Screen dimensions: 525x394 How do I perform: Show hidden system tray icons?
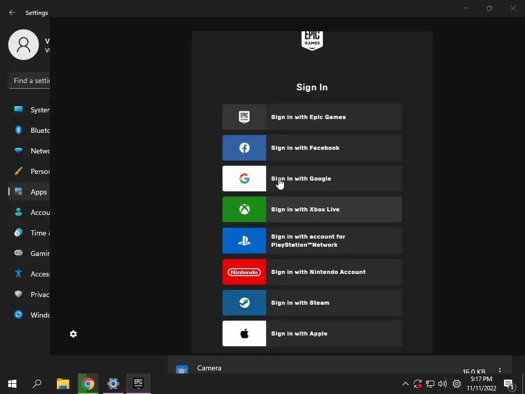(405, 384)
